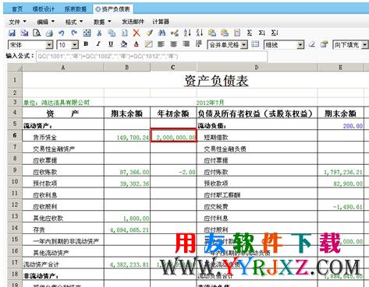Viewport: 369px width, 287px height.
Task: Click the red X delete icon
Action: (137, 33)
